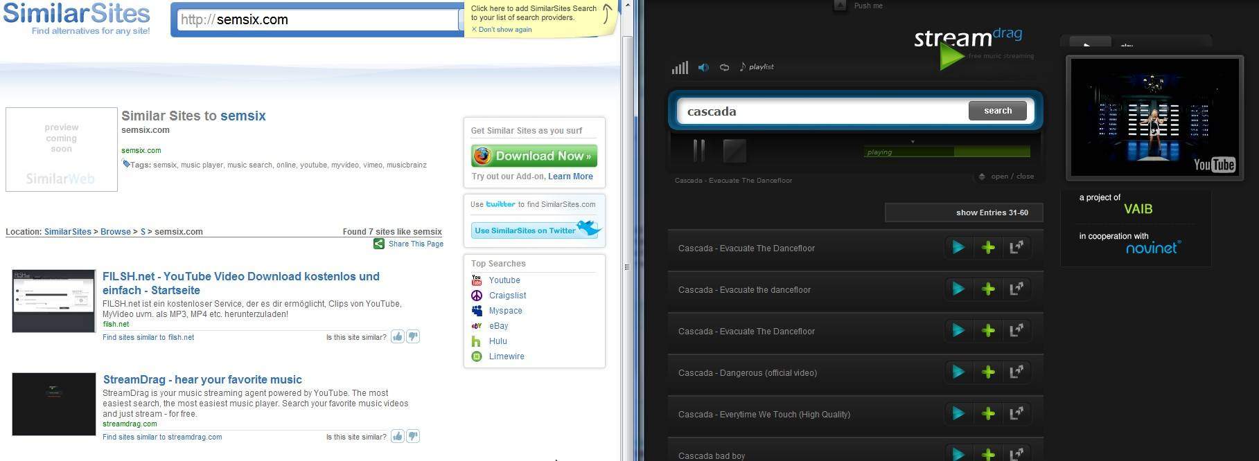Screen dimensions: 1259x461
Task: Mute audio with the speaker icon
Action: (703, 67)
